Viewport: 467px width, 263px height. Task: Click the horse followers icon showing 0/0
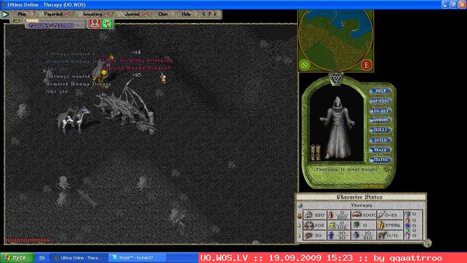(x=382, y=236)
